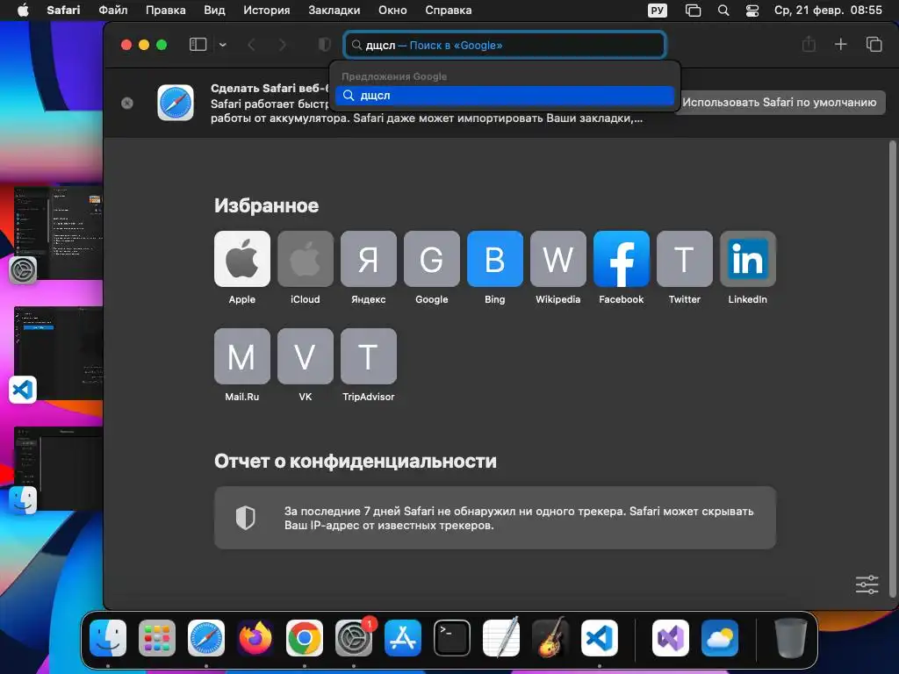Toggle the Safari sidebar button
899x674 pixels.
point(198,45)
